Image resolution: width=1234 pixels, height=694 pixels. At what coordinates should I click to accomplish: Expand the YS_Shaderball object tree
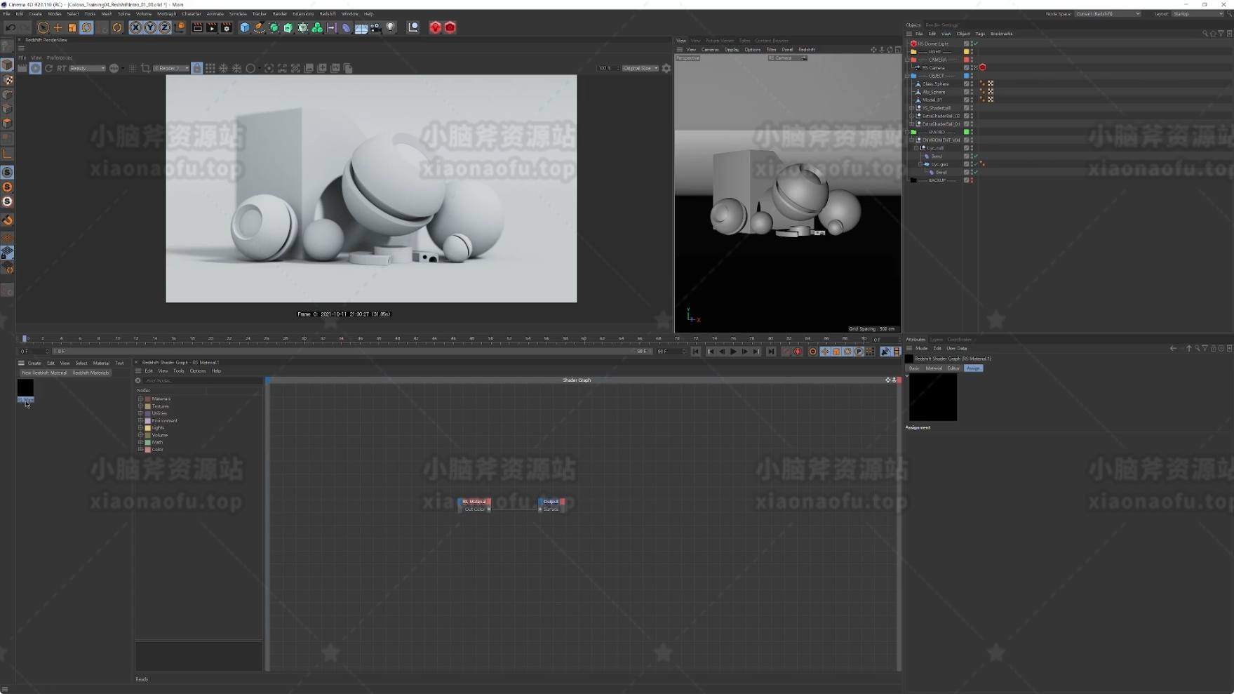tap(911, 108)
